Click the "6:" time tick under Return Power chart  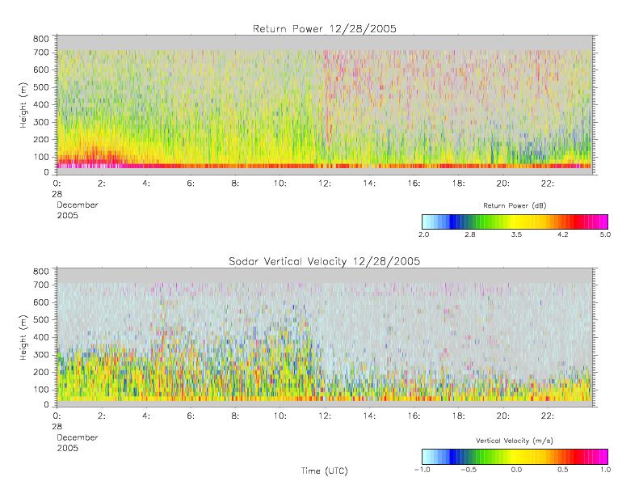coord(191,184)
